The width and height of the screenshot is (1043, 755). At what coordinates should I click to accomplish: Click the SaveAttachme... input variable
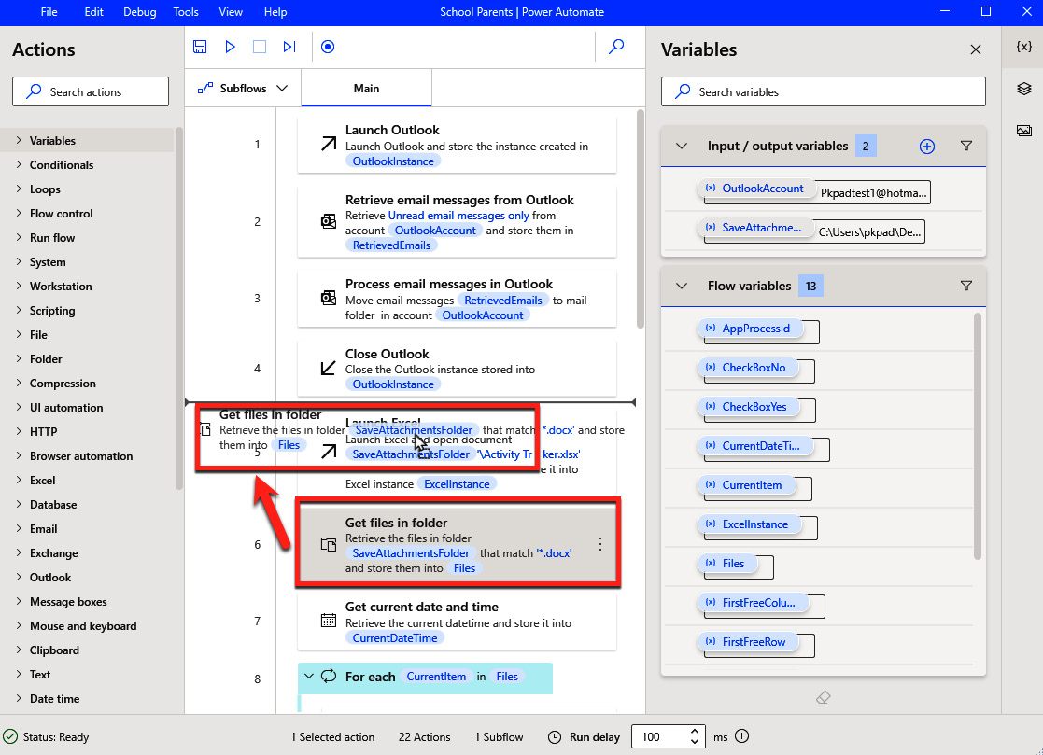pos(754,228)
